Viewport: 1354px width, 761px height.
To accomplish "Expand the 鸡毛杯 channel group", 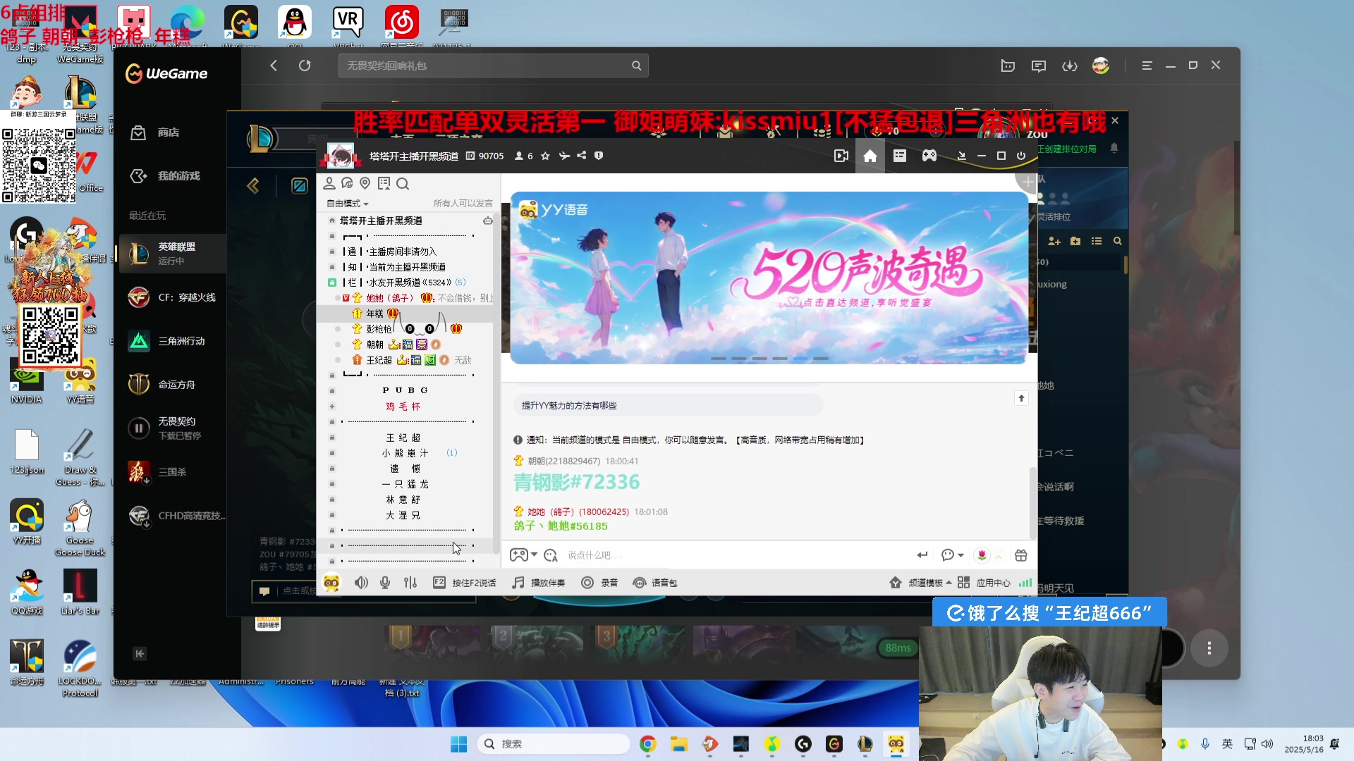I will 332,407.
